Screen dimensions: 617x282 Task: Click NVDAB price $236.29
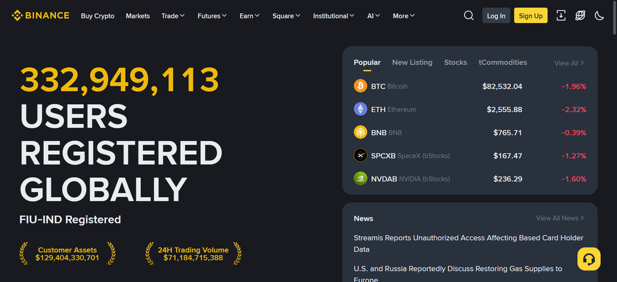tap(507, 179)
